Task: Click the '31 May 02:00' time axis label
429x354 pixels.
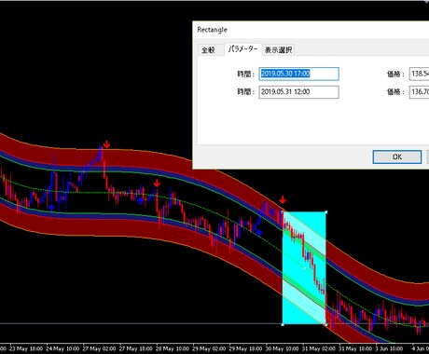Action: pyautogui.click(x=318, y=348)
